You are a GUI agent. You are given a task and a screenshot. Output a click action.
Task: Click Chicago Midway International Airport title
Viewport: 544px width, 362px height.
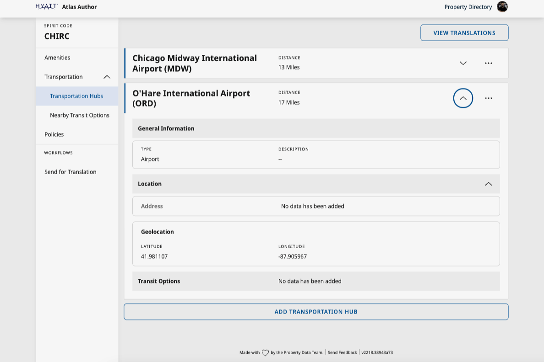195,63
